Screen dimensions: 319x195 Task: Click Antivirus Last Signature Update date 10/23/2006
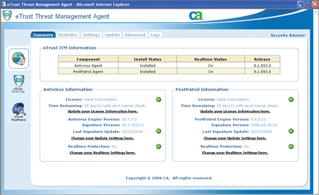pos(132,132)
